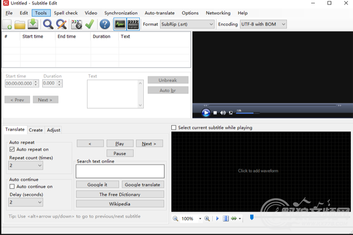The height and width of the screenshot is (235, 353).
Task: Click waveform center-on-video-position filmstrip icon
Action: point(226,218)
